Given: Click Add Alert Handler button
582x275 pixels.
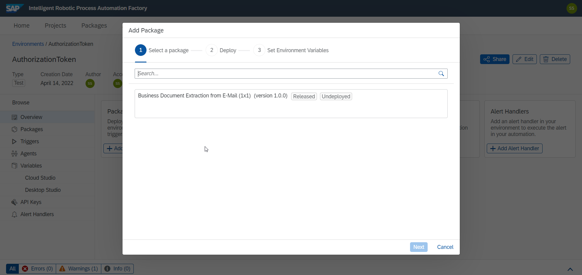Looking at the screenshot, I should click(515, 148).
